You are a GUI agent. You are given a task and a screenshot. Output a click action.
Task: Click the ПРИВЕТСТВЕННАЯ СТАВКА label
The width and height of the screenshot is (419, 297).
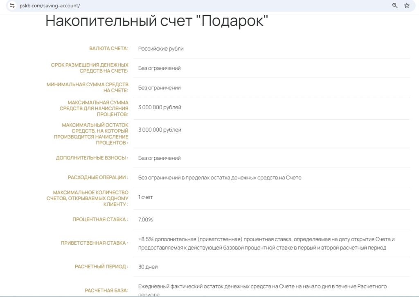click(x=94, y=243)
